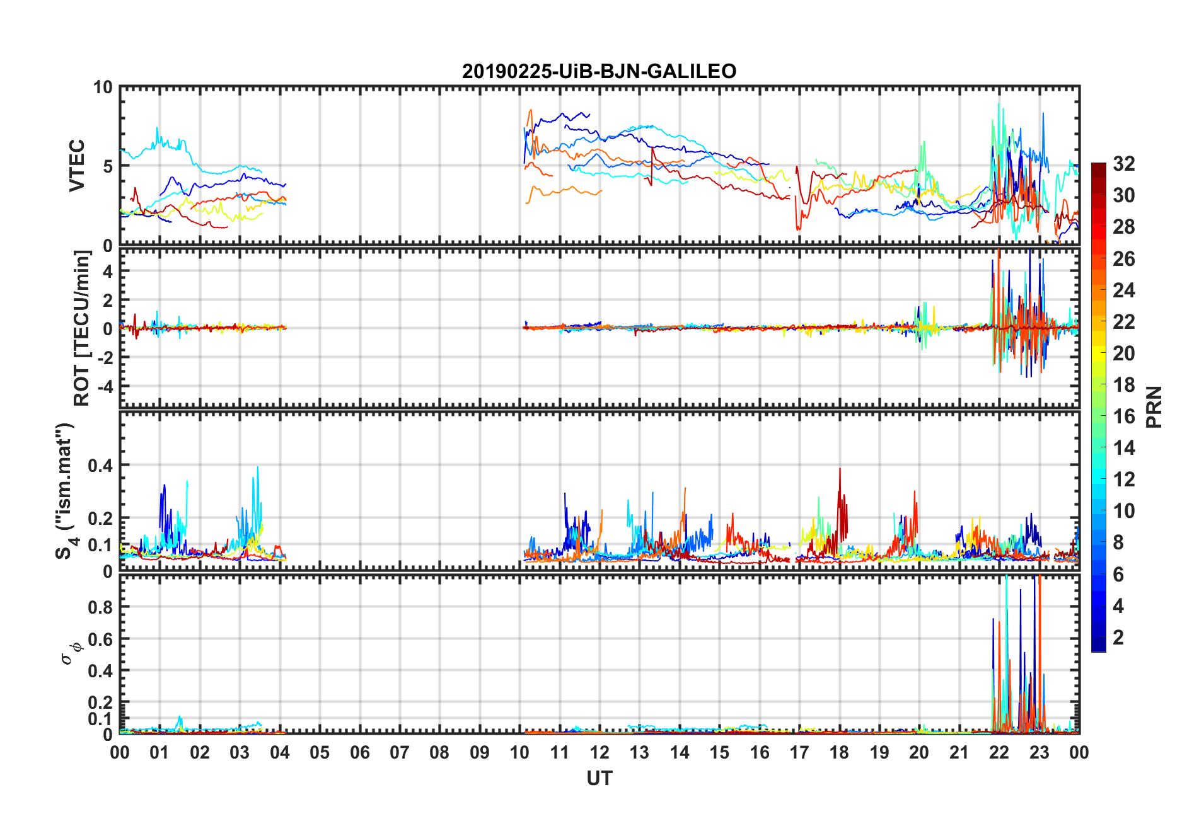Click x-axis tick label 18
The height and width of the screenshot is (814, 1199).
(839, 752)
